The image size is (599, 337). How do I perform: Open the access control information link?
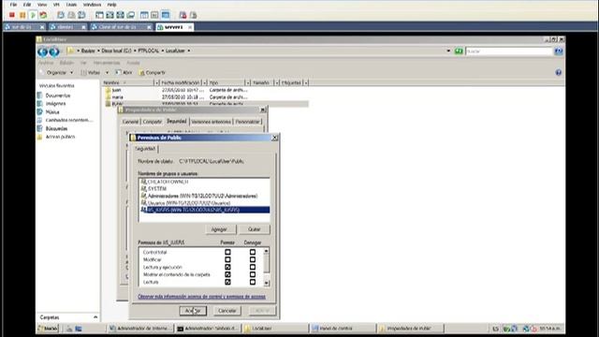point(202,297)
